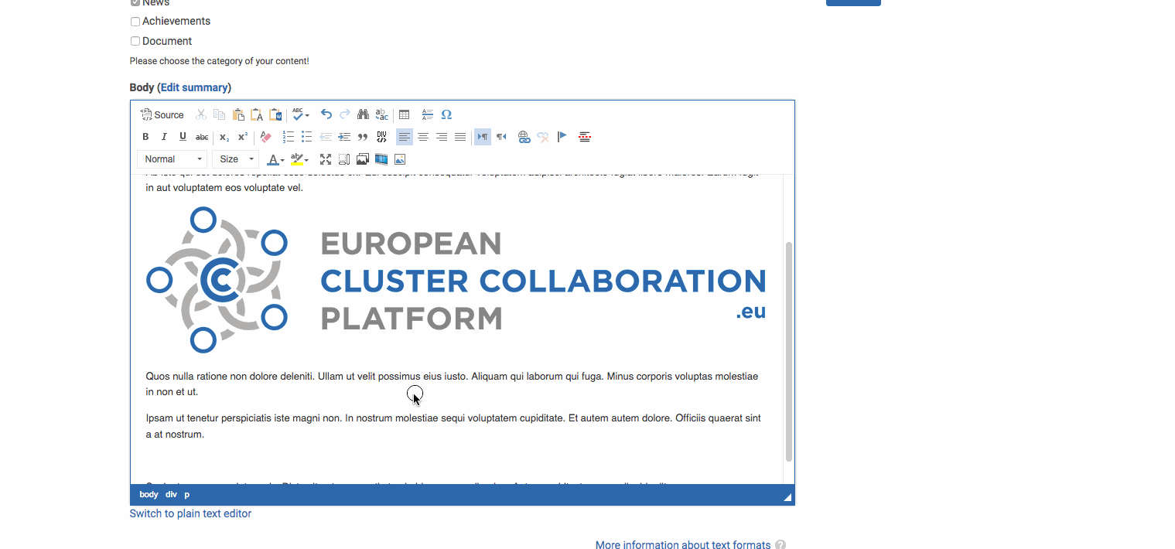
Task: Select the European Cluster Collaboration Platform logo image
Action: point(456,280)
